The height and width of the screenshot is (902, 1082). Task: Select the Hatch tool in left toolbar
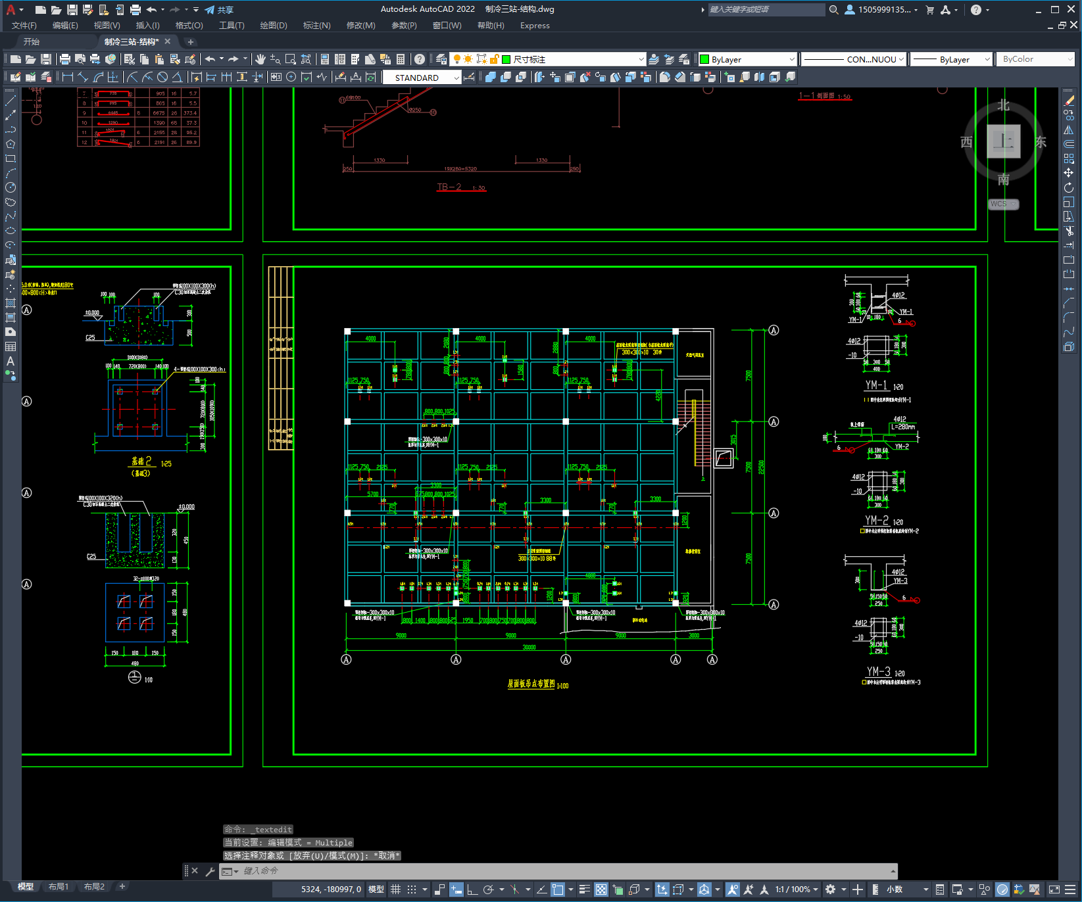click(11, 303)
